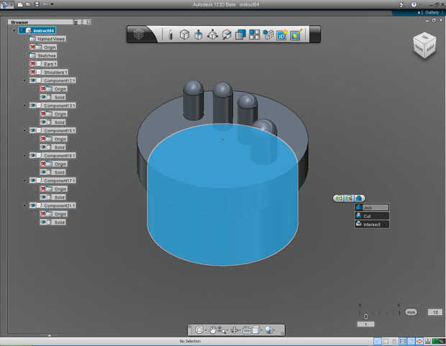
Task: Toggle visibility of Component1 6:1
Action: point(33,156)
